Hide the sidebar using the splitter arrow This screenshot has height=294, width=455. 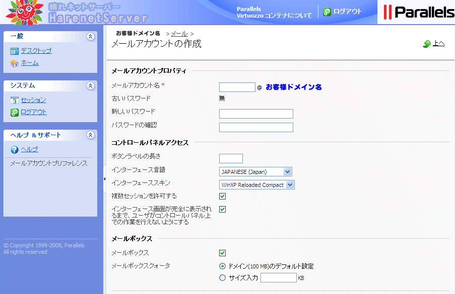[104, 179]
